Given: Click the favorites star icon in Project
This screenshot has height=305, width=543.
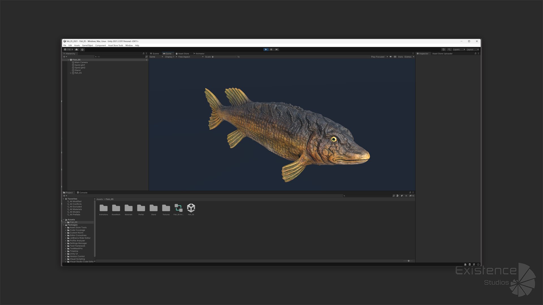Looking at the screenshot, I should (406, 196).
